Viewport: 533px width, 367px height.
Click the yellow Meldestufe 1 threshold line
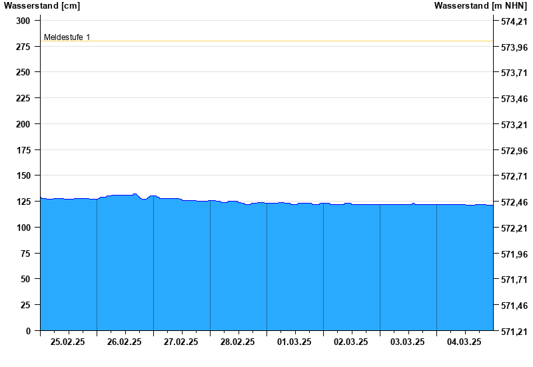pos(266,41)
